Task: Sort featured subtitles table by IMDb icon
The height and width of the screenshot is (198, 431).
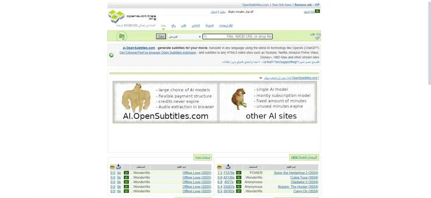Action: pyautogui.click(x=219, y=167)
